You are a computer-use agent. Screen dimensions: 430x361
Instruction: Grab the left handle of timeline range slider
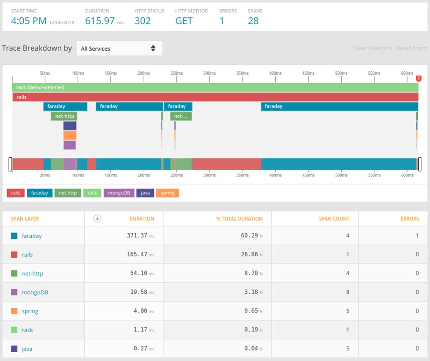coord(10,164)
